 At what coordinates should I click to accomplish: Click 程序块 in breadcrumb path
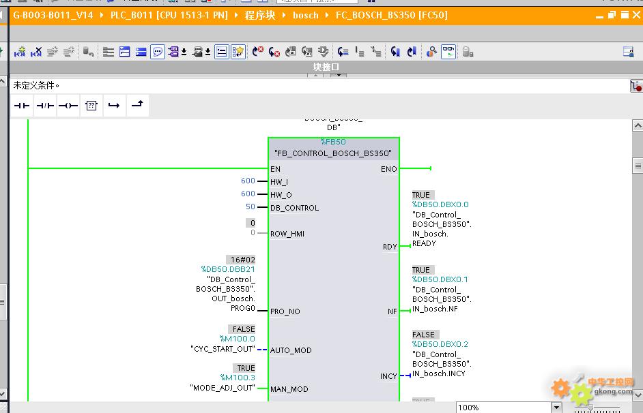pyautogui.click(x=260, y=15)
